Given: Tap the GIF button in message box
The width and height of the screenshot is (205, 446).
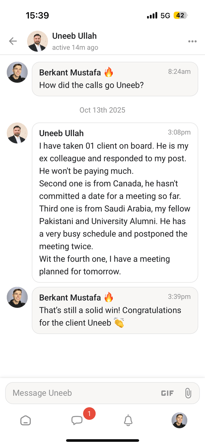Looking at the screenshot, I should click(167, 393).
